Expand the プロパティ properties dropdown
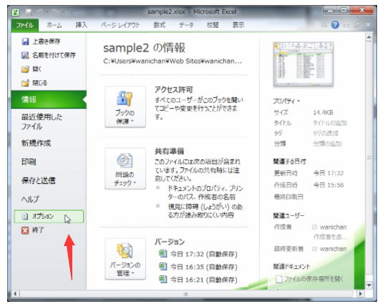The height and width of the screenshot is (304, 380). [x=286, y=101]
